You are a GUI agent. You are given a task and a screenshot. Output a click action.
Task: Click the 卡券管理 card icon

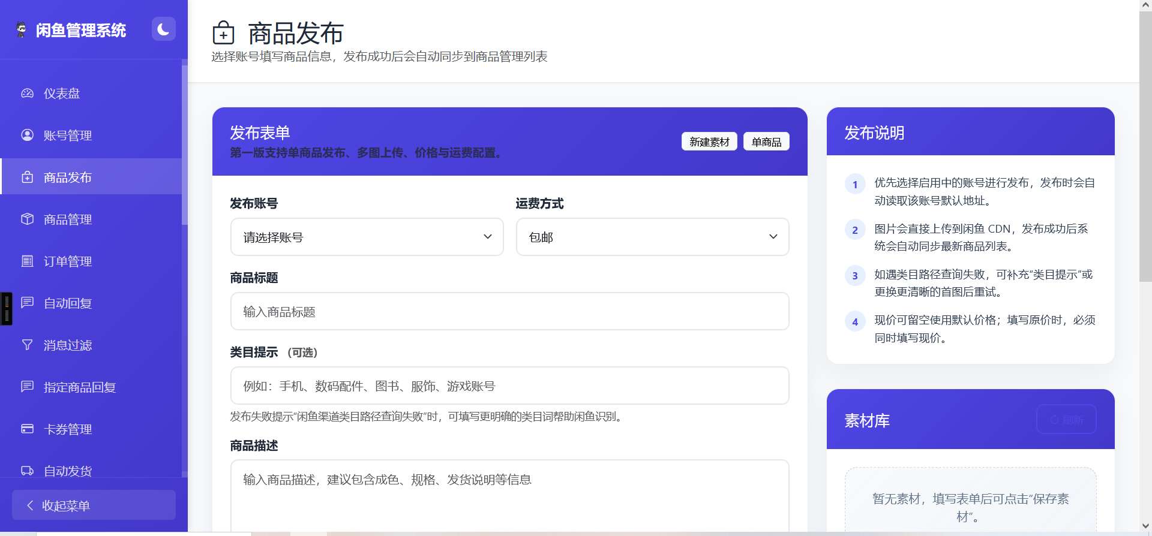click(x=27, y=429)
